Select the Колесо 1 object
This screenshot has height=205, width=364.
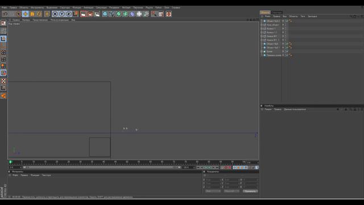(x=271, y=28)
